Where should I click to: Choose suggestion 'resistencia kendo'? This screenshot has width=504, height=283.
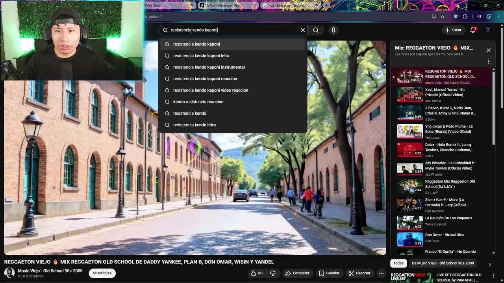tap(233, 113)
